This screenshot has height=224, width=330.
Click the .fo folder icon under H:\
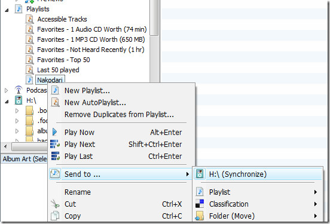coord(29,121)
